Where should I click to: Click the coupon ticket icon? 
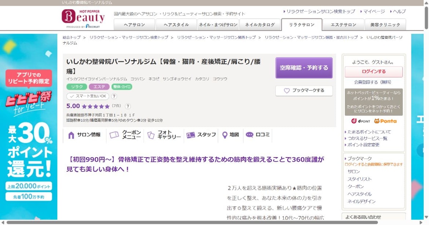114,135
